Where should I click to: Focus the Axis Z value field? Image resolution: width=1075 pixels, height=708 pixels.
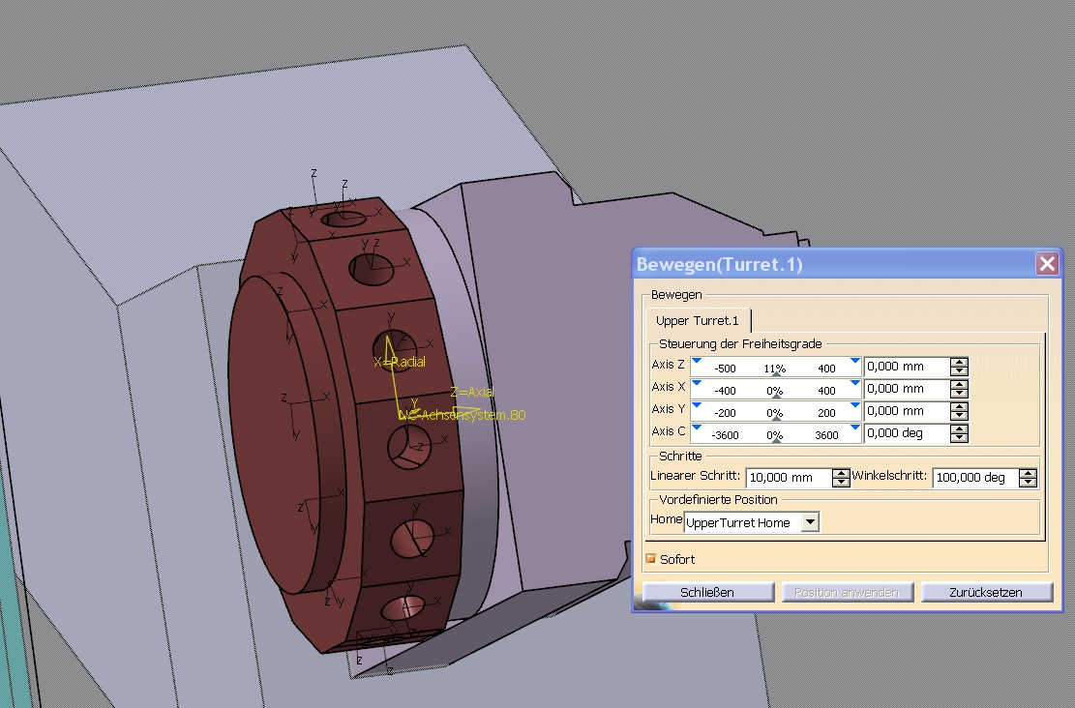pos(907,367)
